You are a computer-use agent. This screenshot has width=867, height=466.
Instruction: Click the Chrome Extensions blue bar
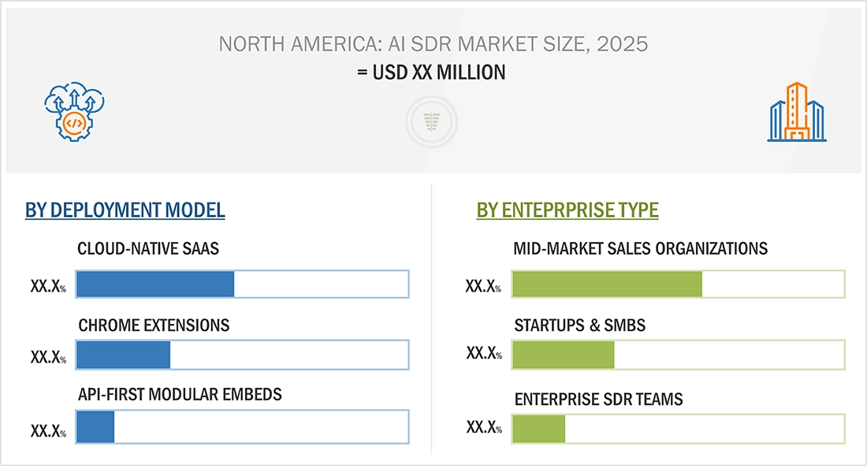point(124,355)
